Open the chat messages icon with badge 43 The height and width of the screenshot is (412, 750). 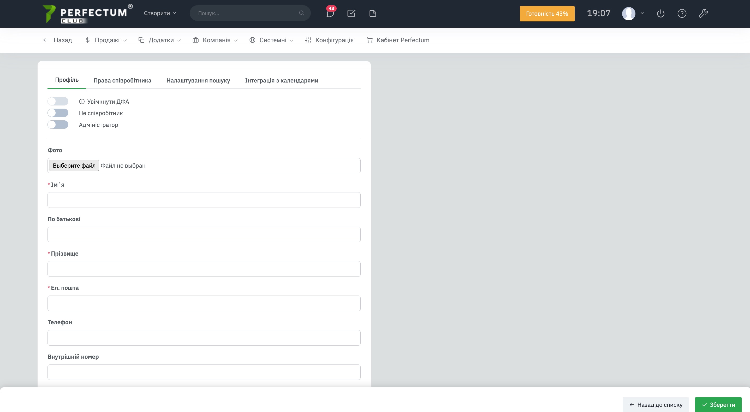click(x=330, y=13)
